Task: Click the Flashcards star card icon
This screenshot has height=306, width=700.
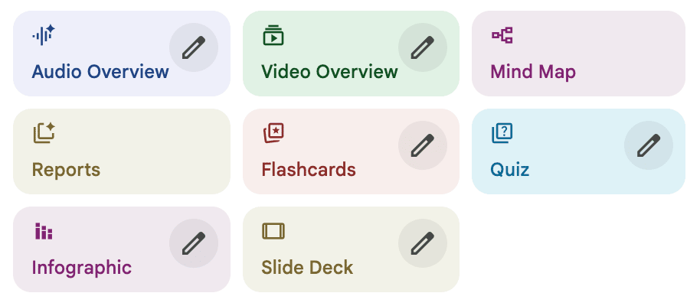Action: [273, 133]
